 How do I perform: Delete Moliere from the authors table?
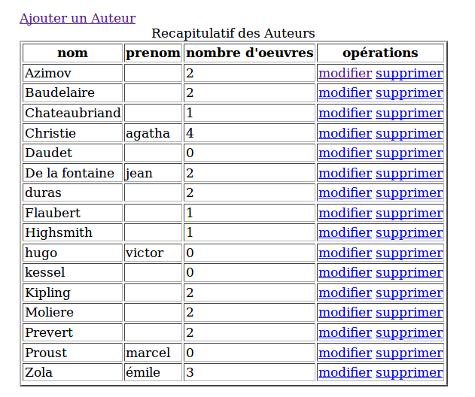pyautogui.click(x=409, y=313)
